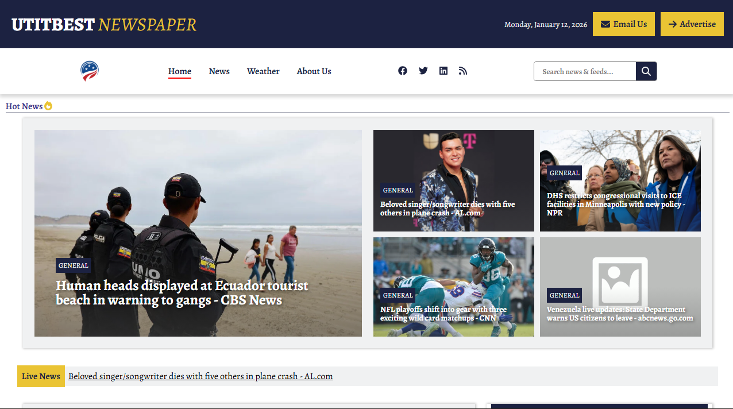Click the Hot News heading

click(x=24, y=106)
